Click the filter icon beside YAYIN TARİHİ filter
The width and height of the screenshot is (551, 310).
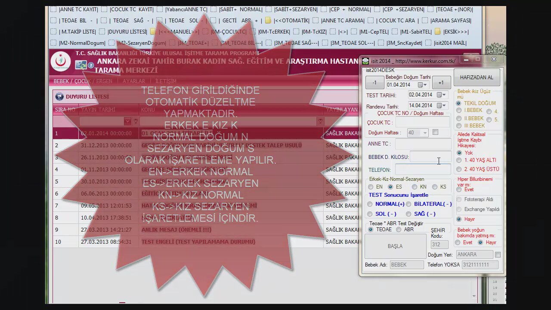[x=136, y=121]
